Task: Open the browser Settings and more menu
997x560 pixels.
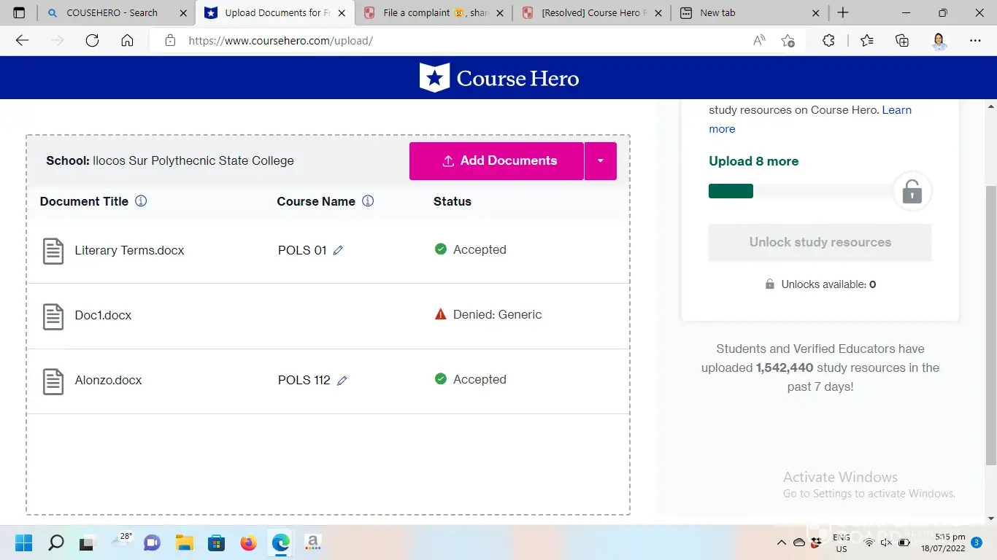Action: point(975,41)
